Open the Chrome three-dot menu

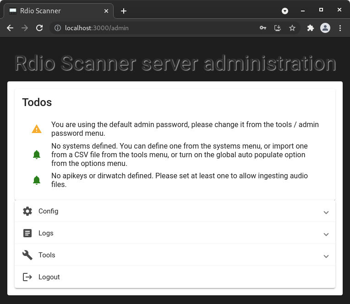(x=340, y=28)
